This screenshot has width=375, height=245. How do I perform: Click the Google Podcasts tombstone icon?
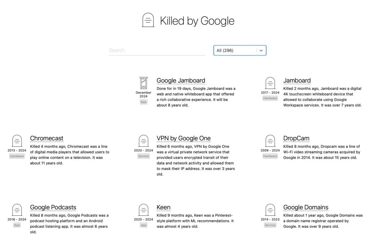click(17, 210)
